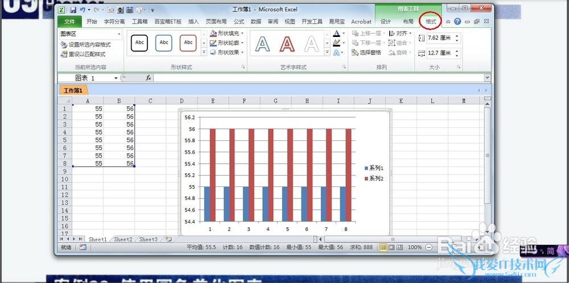Viewport: 569px width, 283px height.
Task: Click the shape width 12.7 厘米 field
Action: (x=440, y=53)
